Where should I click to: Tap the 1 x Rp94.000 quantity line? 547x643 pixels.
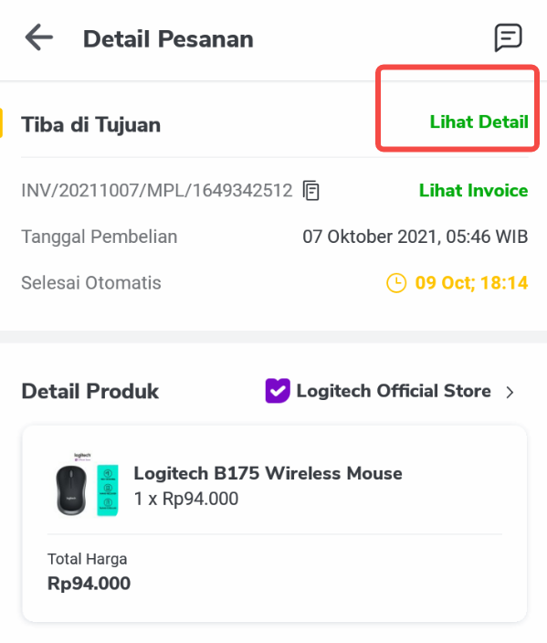[186, 499]
